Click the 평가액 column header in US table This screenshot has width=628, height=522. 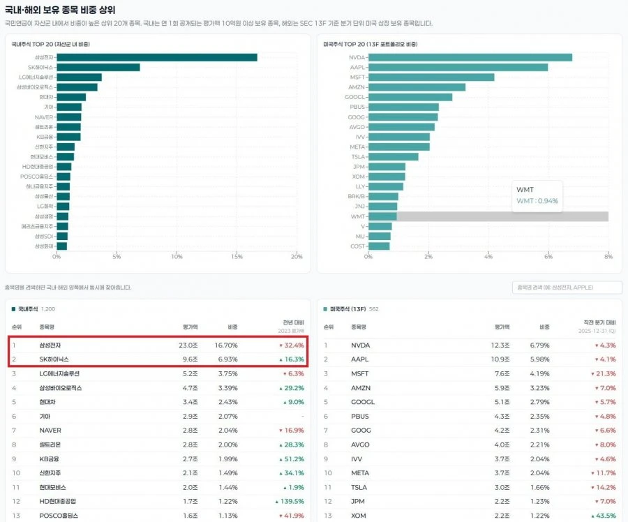point(502,327)
